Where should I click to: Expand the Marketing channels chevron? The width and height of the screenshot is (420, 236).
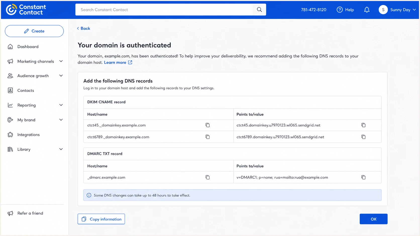coord(61,61)
